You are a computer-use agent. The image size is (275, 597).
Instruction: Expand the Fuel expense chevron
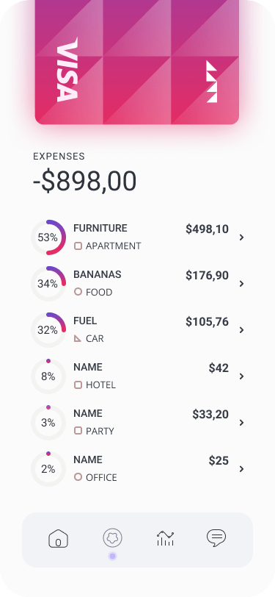tap(241, 330)
